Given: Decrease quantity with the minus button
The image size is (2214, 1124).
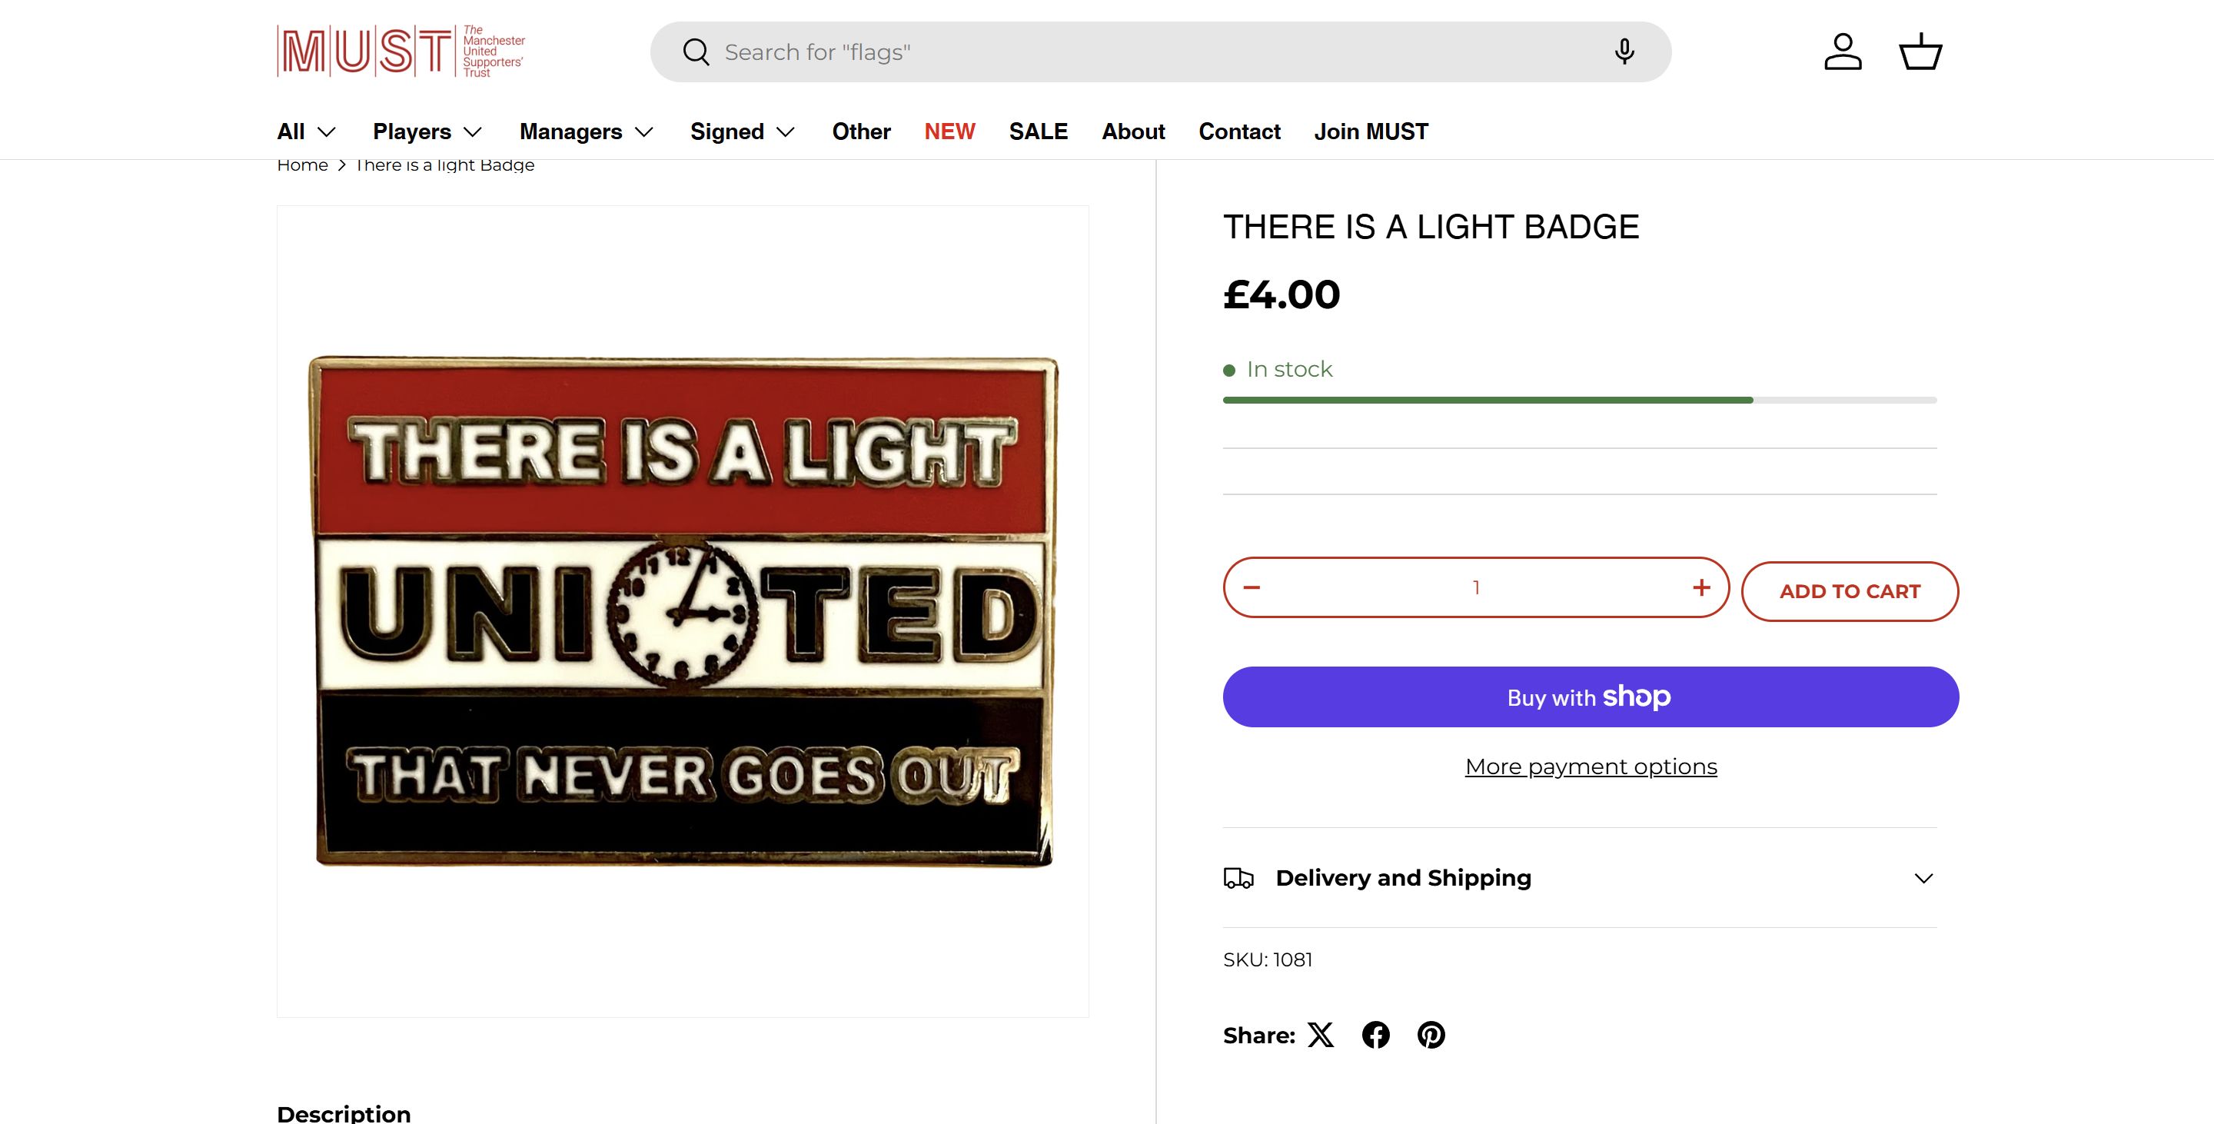Looking at the screenshot, I should (x=1252, y=588).
